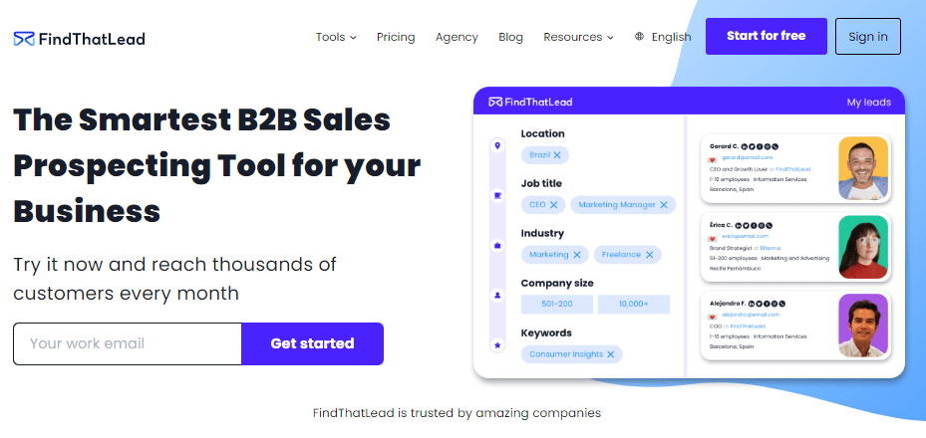The image size is (926, 438).
Task: Go to the Blog page
Action: click(x=510, y=37)
